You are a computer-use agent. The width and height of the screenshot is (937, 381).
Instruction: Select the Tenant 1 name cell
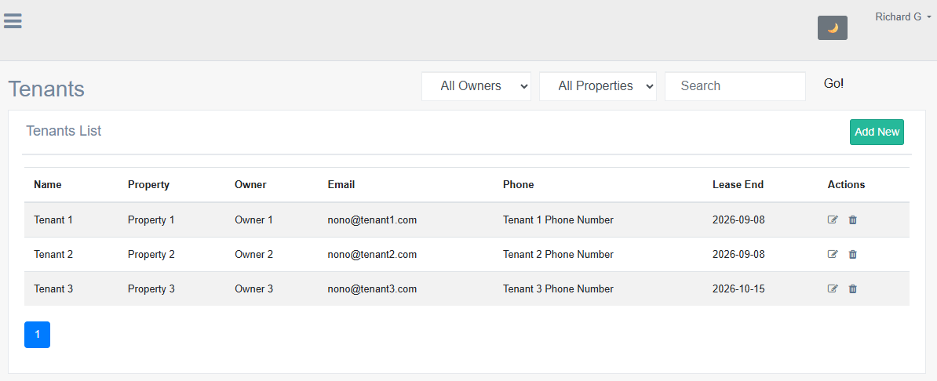point(53,220)
